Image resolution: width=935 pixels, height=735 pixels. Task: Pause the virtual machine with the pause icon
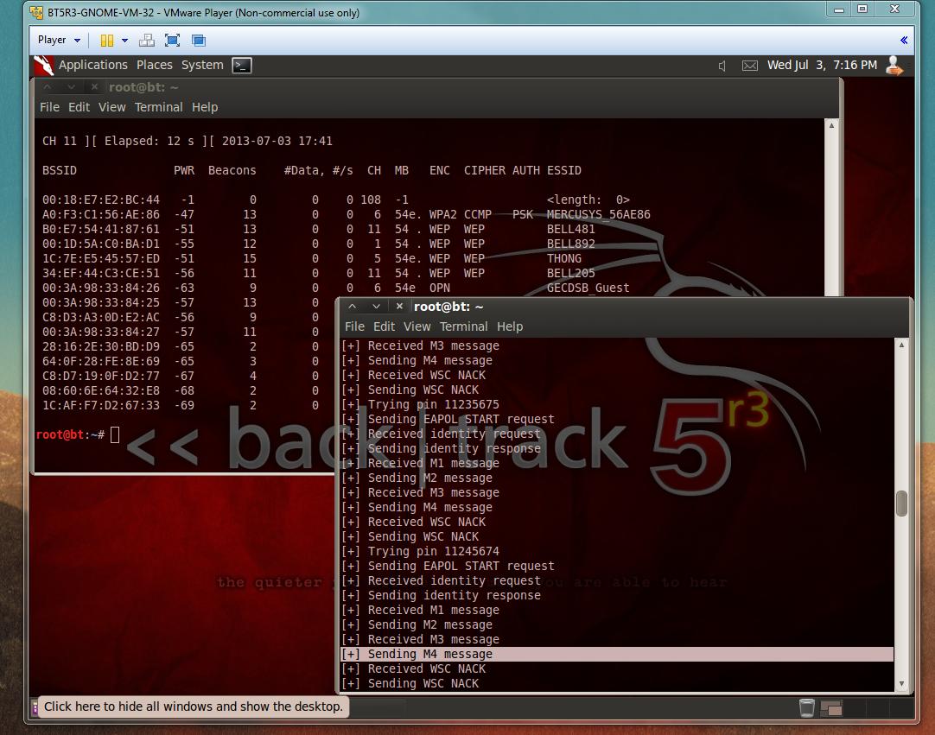coord(107,41)
